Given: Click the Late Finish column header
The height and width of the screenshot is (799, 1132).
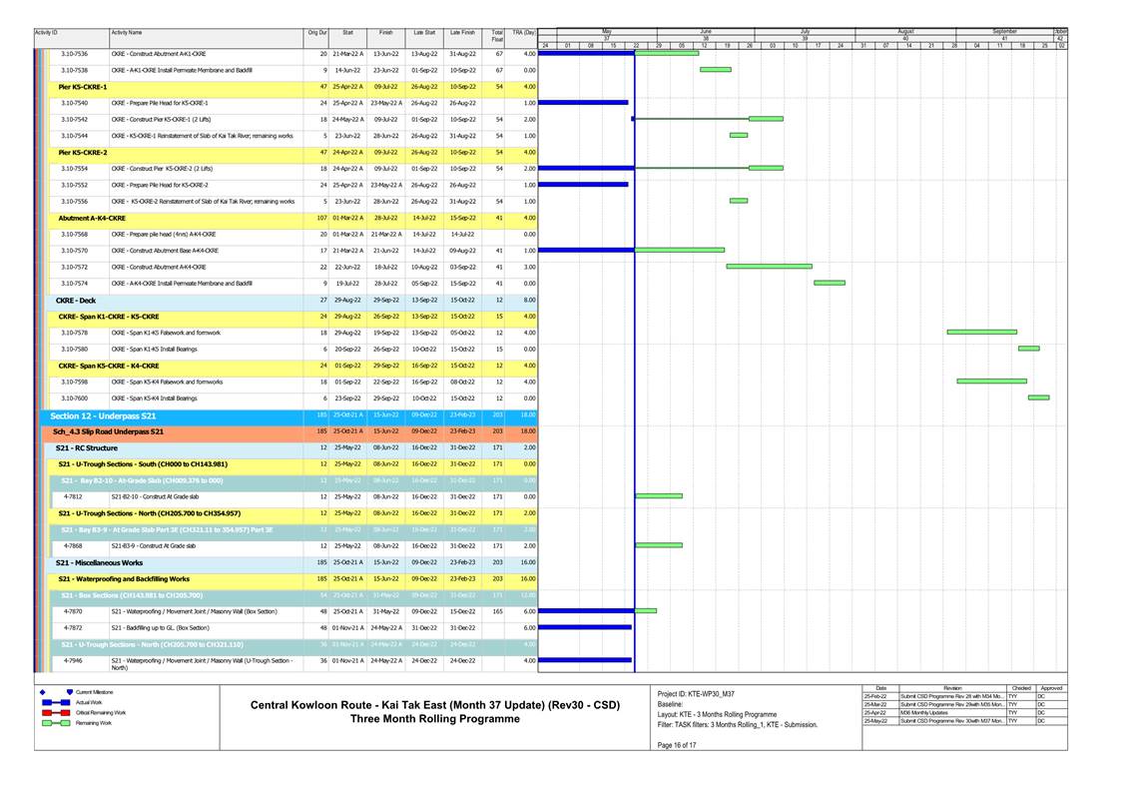Looking at the screenshot, I should (x=462, y=33).
